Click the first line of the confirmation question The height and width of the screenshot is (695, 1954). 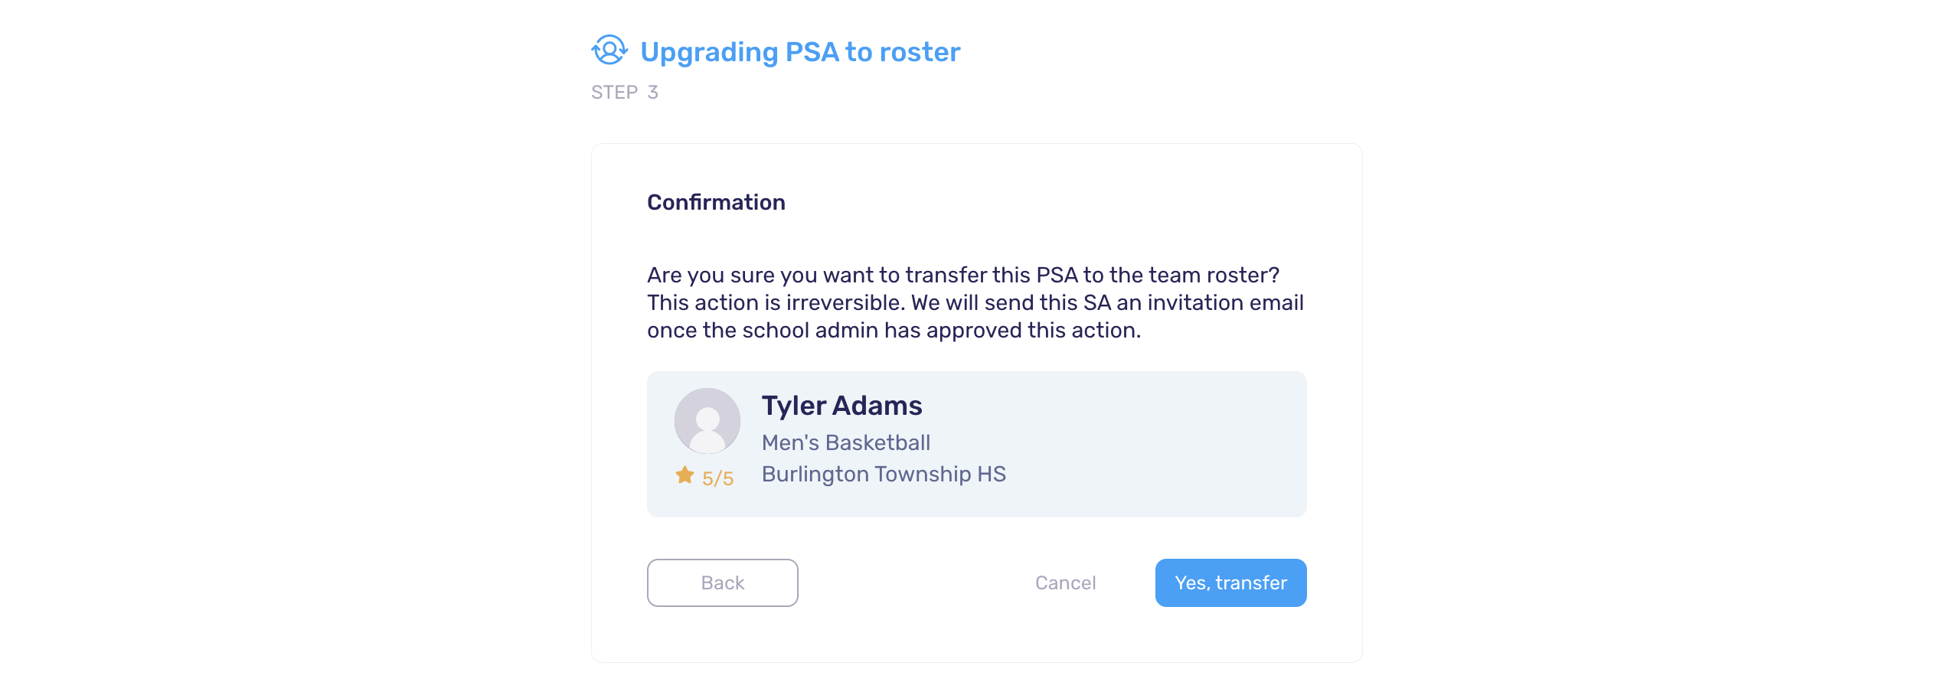pos(963,275)
